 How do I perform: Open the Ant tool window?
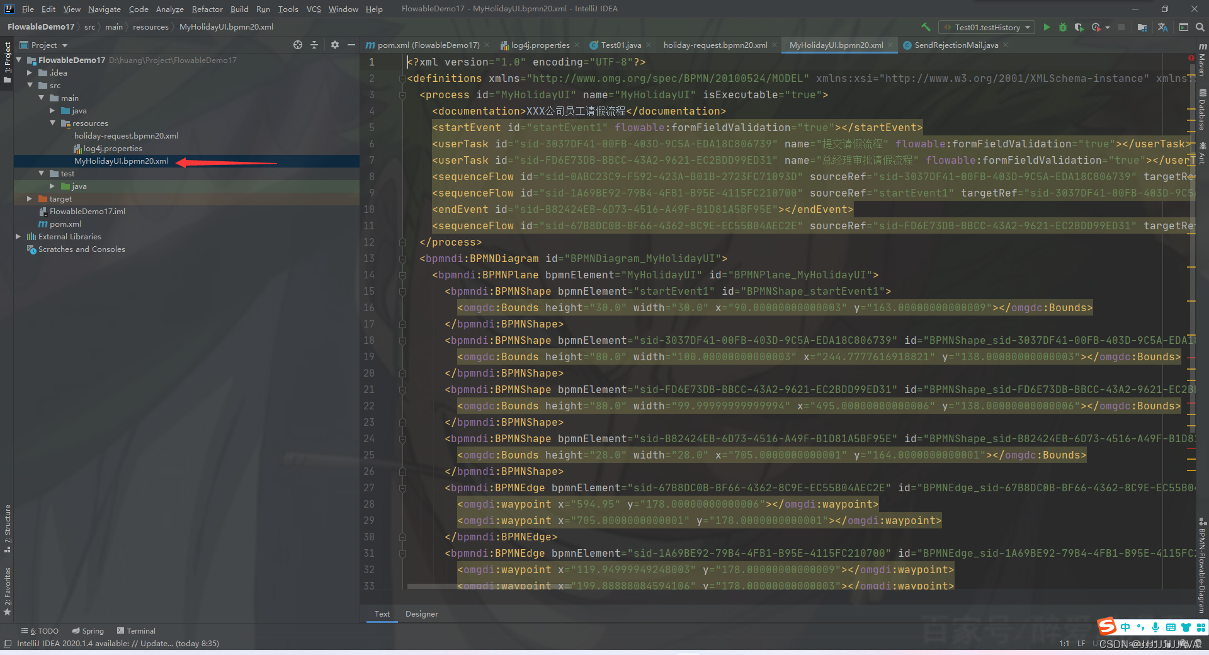tap(1202, 153)
